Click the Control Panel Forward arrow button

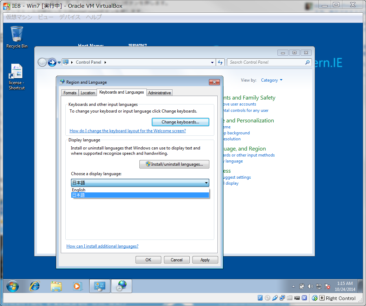52,62
